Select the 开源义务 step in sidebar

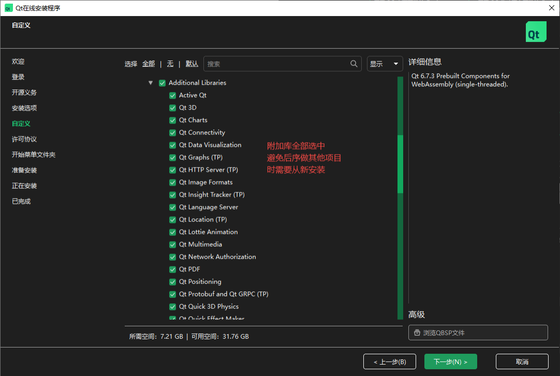(x=24, y=93)
